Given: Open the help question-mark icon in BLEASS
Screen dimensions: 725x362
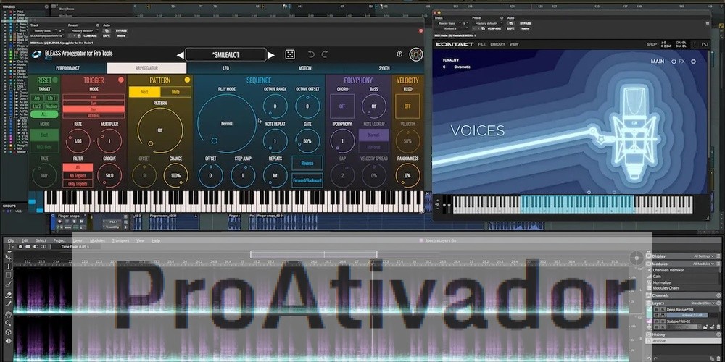Looking at the screenshot, I should coord(399,54).
